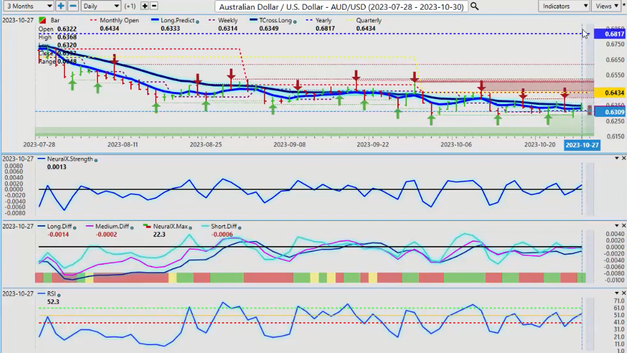The width and height of the screenshot is (627, 353).
Task: Open the NeuralX.Max settings dot
Action: (x=190, y=227)
